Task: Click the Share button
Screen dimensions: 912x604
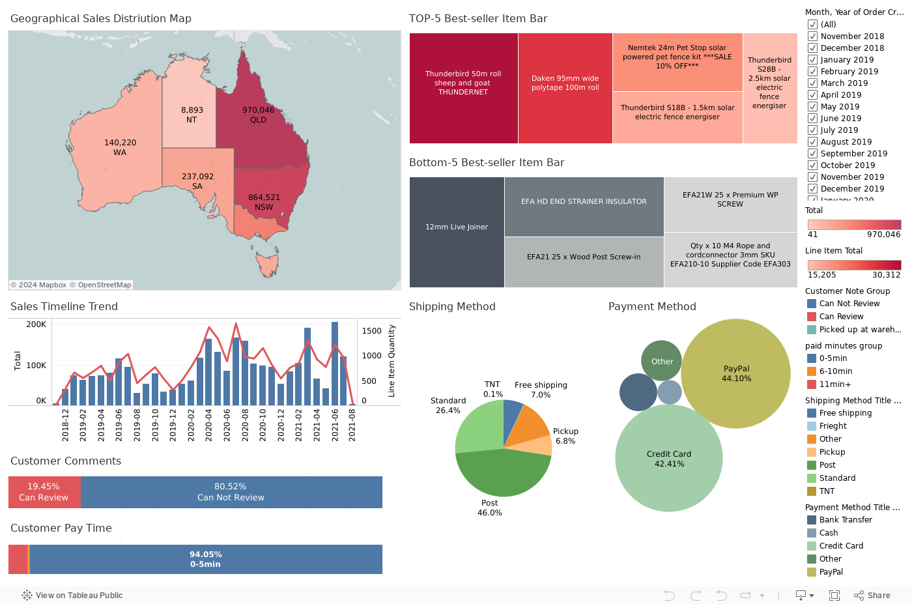Action: point(872,595)
